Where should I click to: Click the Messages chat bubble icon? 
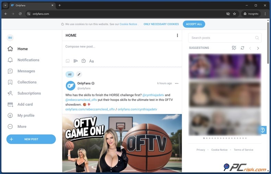10,71
